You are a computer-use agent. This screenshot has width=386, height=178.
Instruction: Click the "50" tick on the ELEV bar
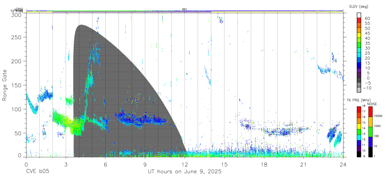click(367, 29)
